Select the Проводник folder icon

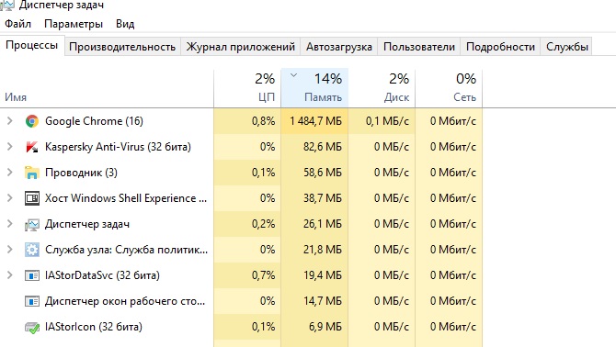(32, 173)
